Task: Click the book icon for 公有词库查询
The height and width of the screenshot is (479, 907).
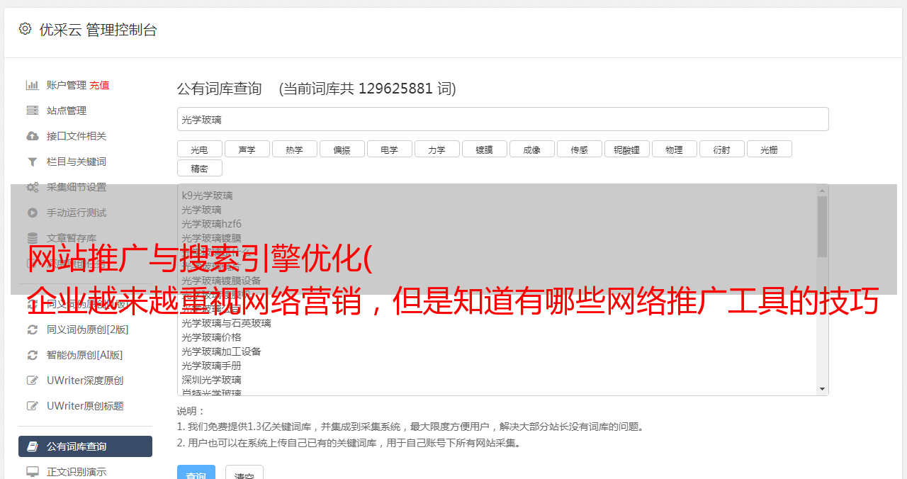Action: [x=33, y=446]
